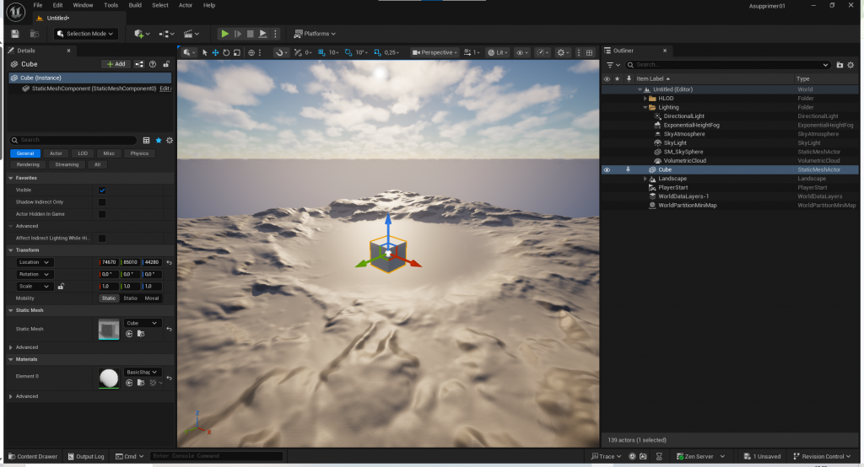Open the Revision Control menu
The image size is (864, 467).
(x=822, y=457)
